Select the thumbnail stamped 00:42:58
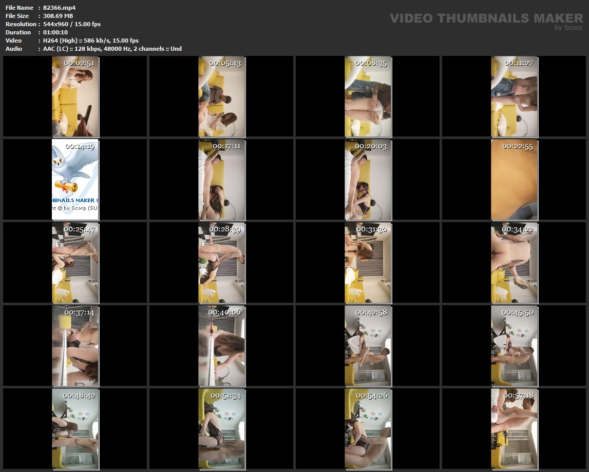The height and width of the screenshot is (472, 589). pos(369,346)
